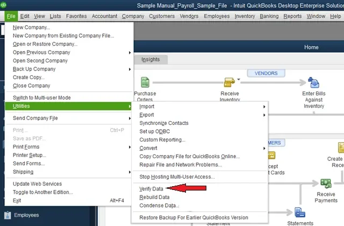Viewport: 344px width, 226px height.
Task: Expand the Open Previous Company submenu
Action: click(130, 53)
